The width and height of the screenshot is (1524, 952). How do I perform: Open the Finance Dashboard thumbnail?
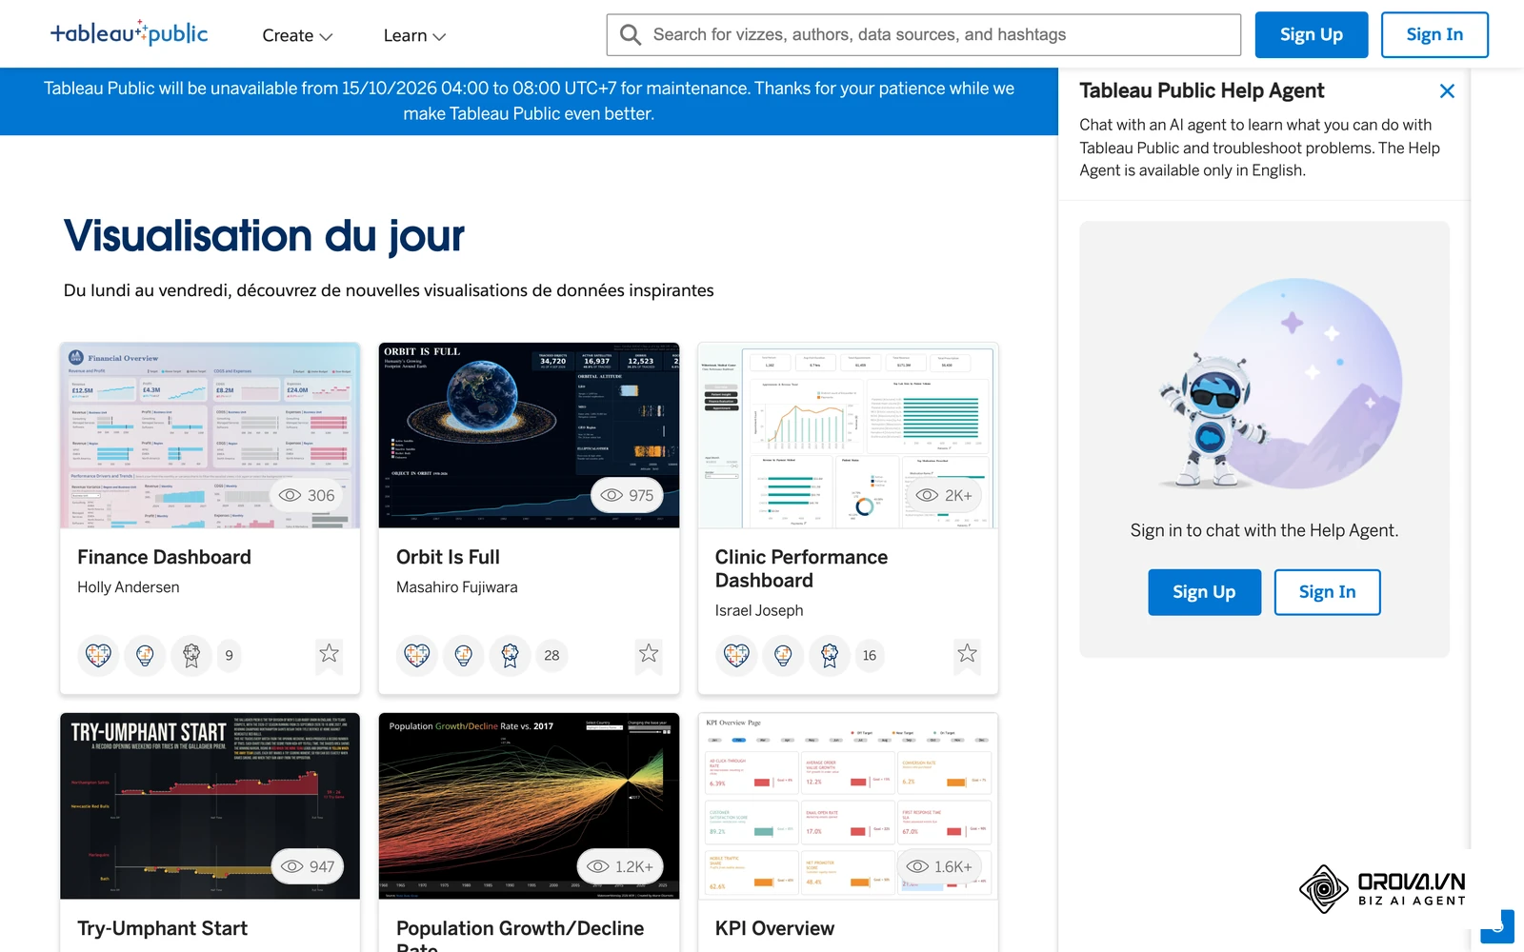pos(210,435)
